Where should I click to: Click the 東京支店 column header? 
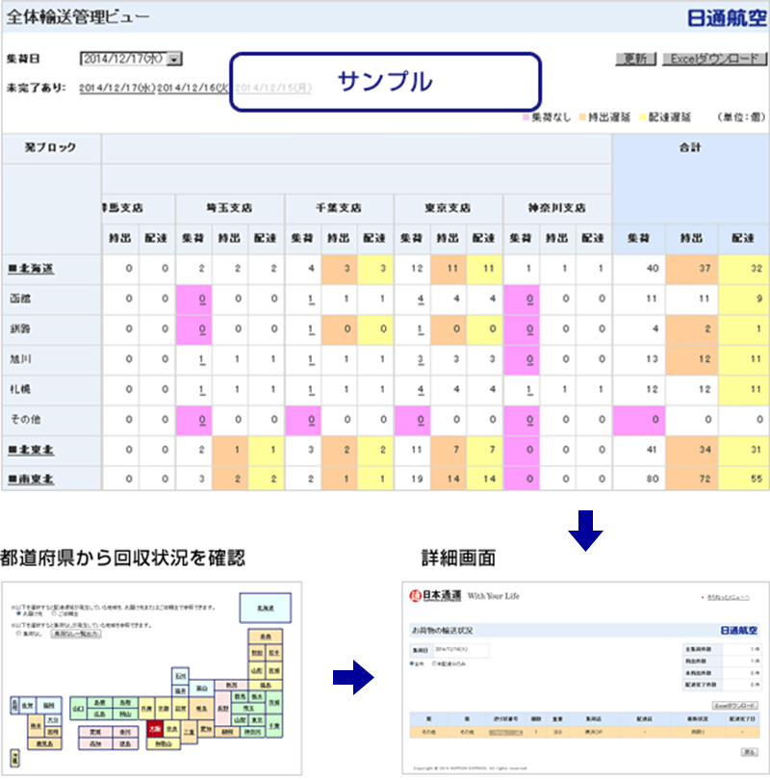pos(448,208)
